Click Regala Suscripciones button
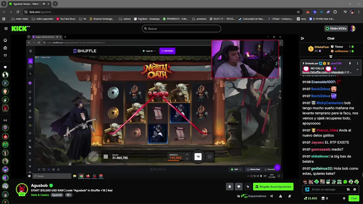This screenshot has height=204, width=363. [x=273, y=187]
